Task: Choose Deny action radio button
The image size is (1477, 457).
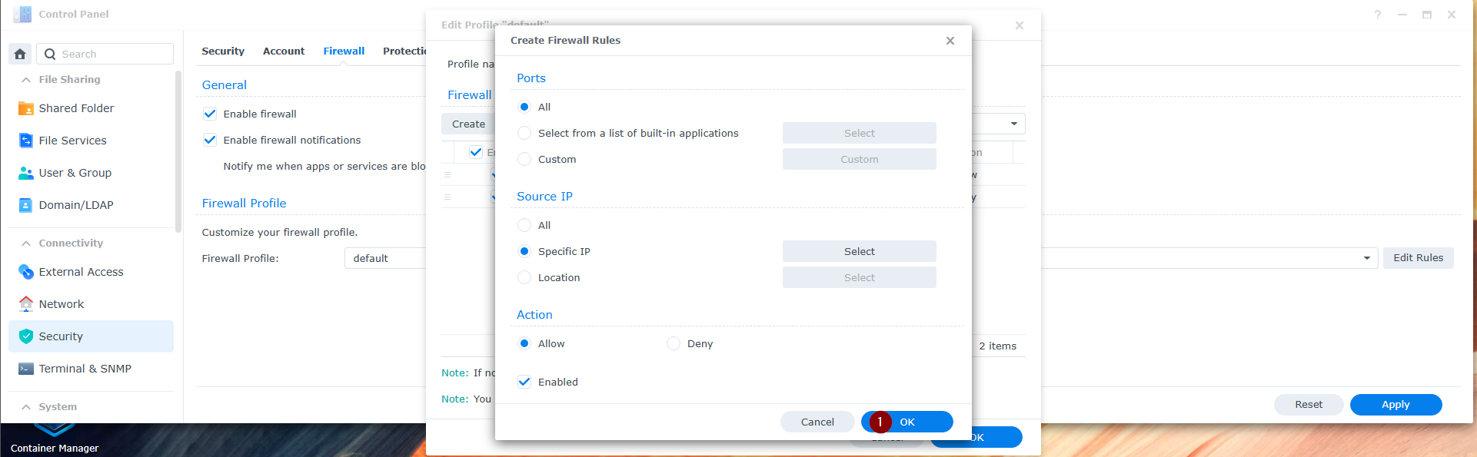Action: (674, 343)
